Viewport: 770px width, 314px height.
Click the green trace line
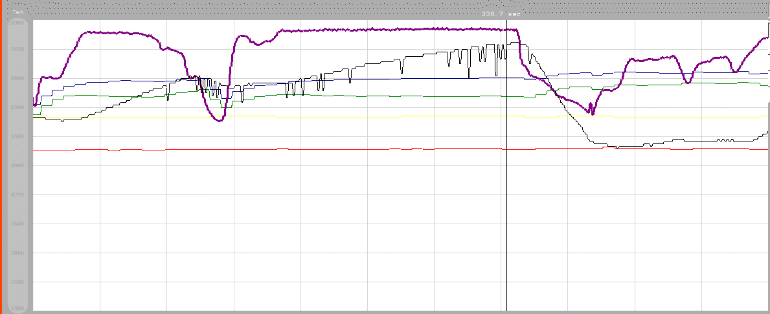click(x=389, y=96)
